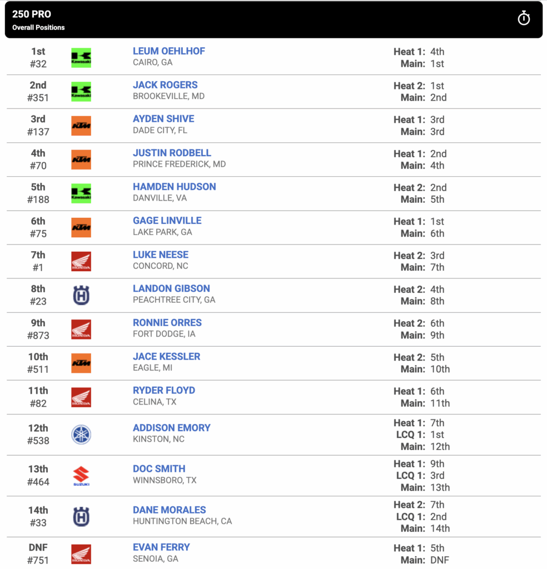The width and height of the screenshot is (547, 569).
Task: Click Dane Morales' Husqvarna logo
Action: (81, 517)
